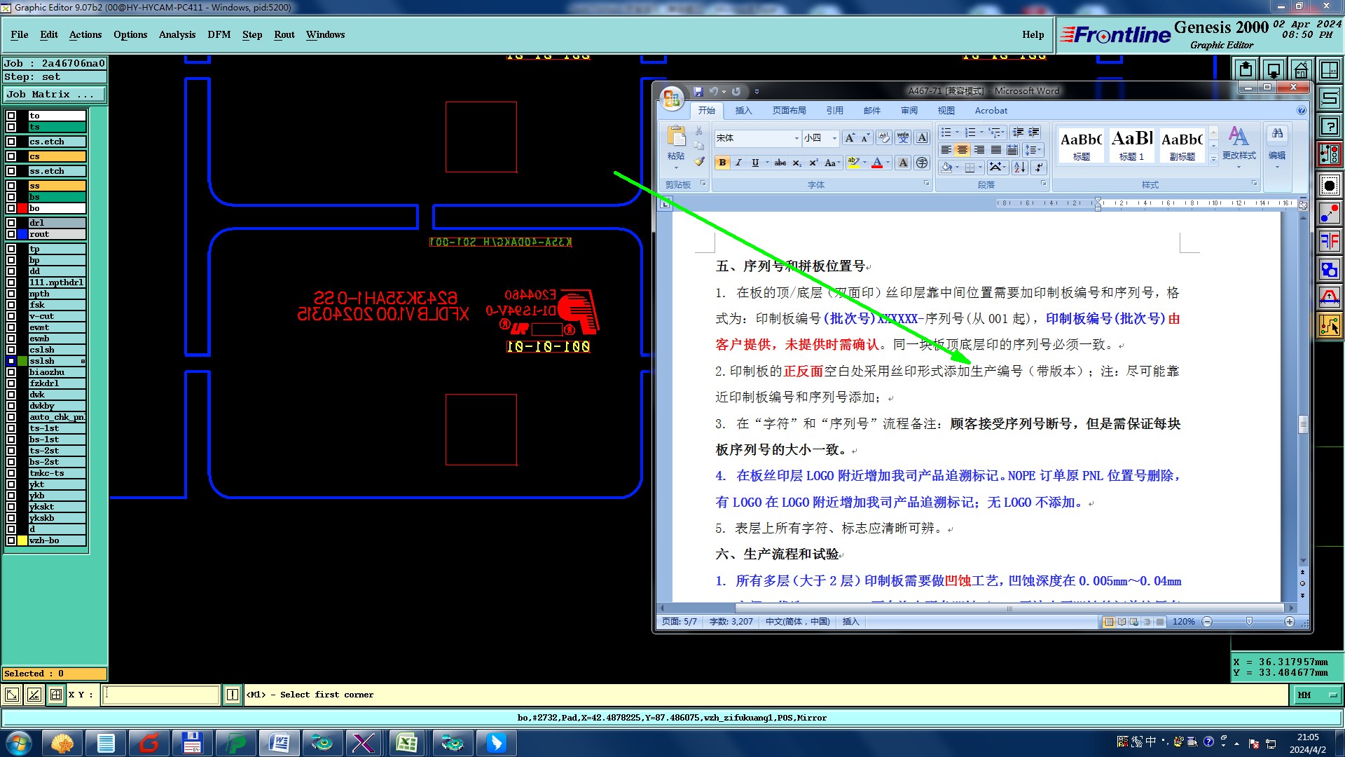This screenshot has height=757, width=1345.
Task: Click the superscript button in Word ribbon
Action: tap(813, 163)
